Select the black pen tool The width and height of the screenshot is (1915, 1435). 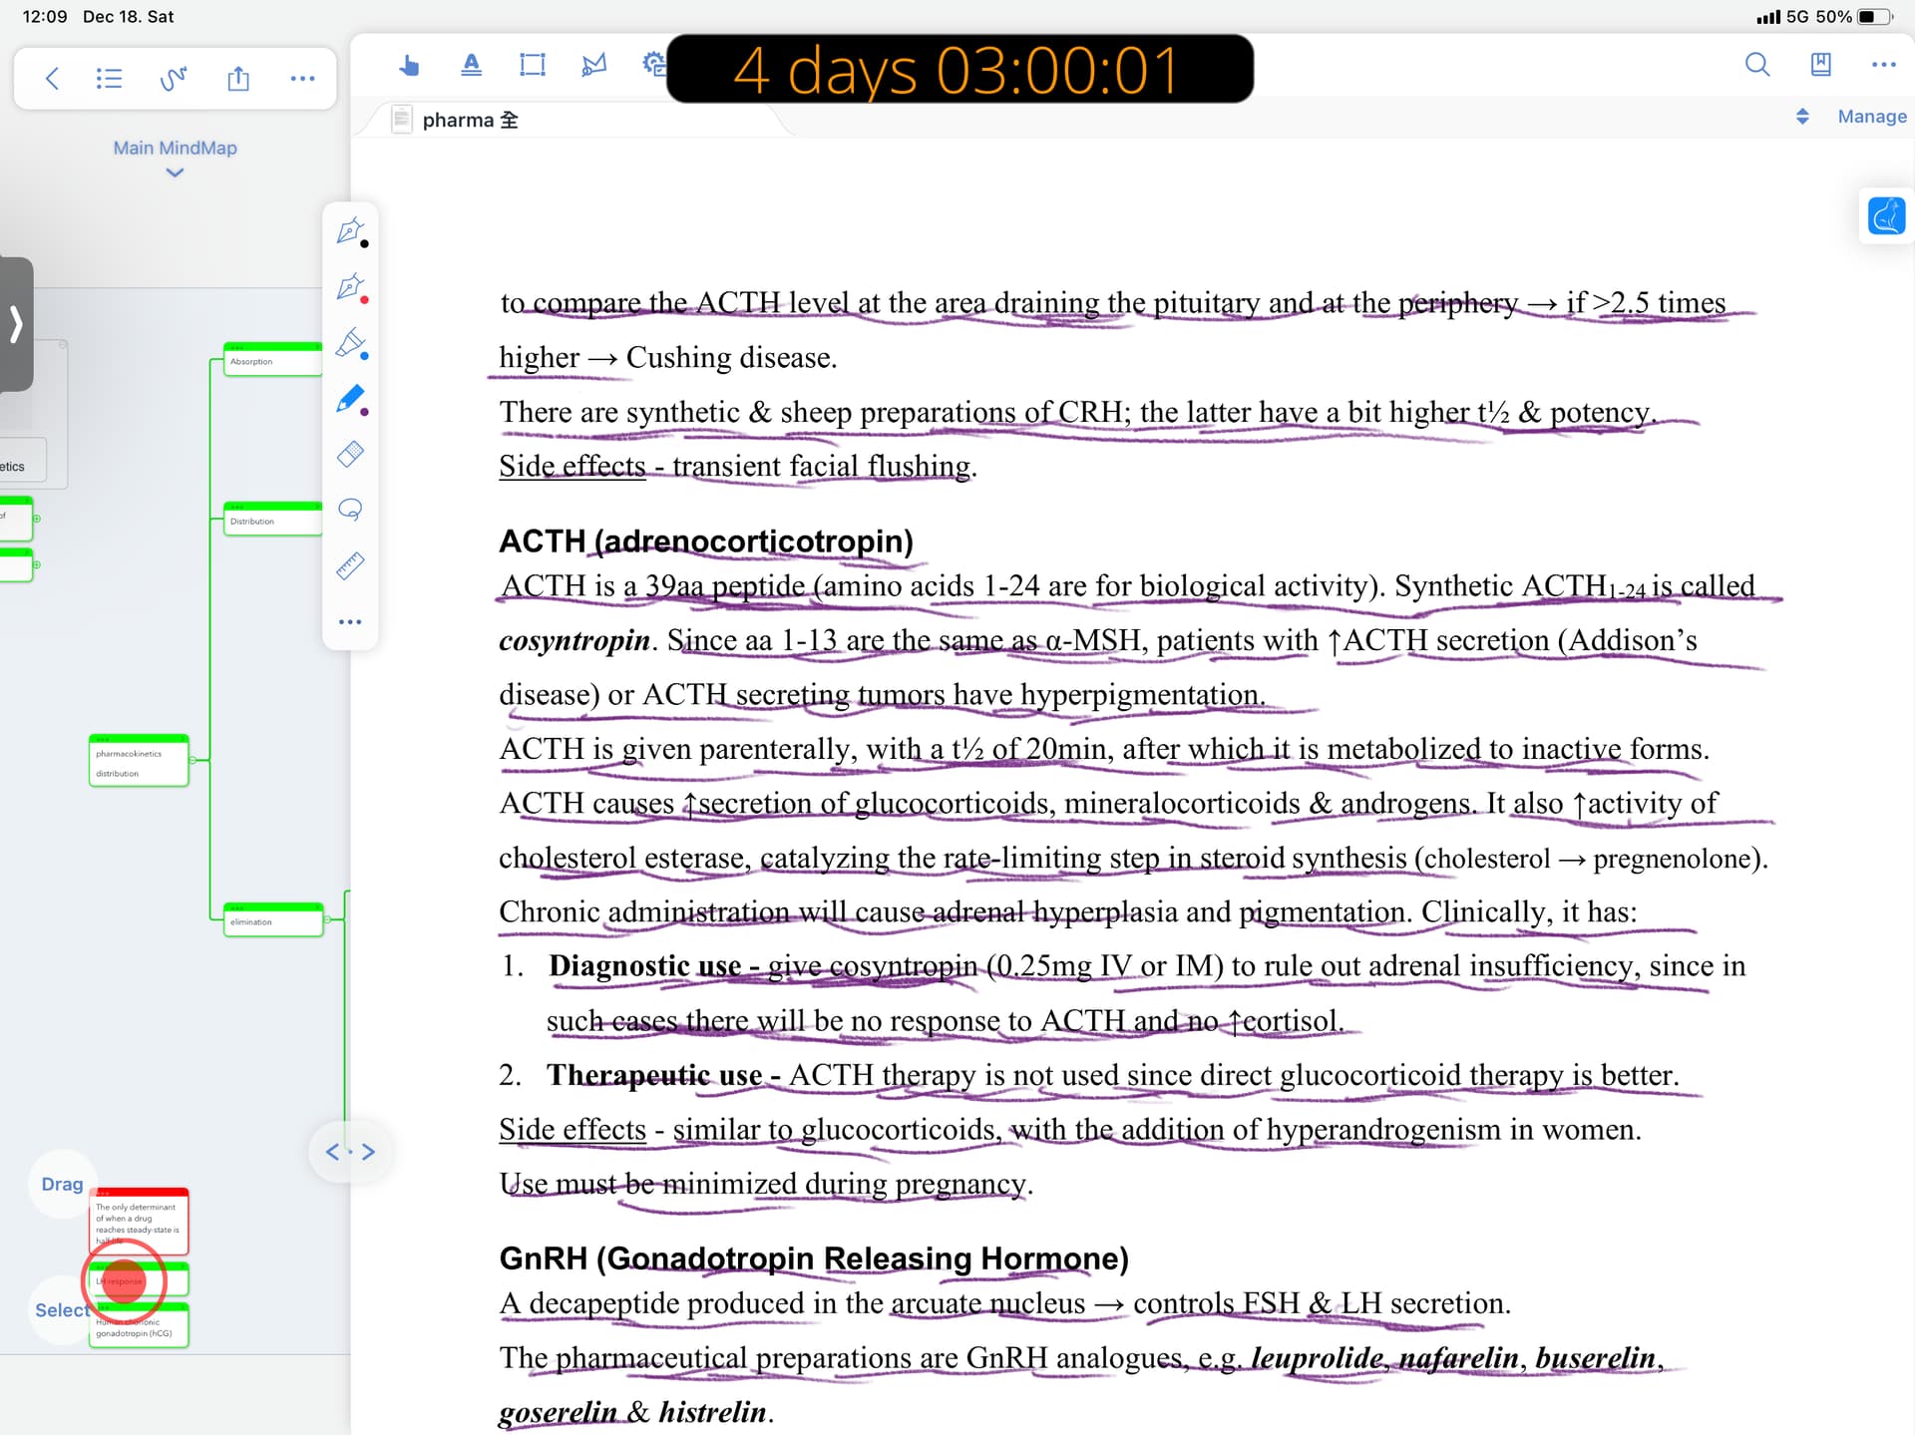pyautogui.click(x=351, y=232)
